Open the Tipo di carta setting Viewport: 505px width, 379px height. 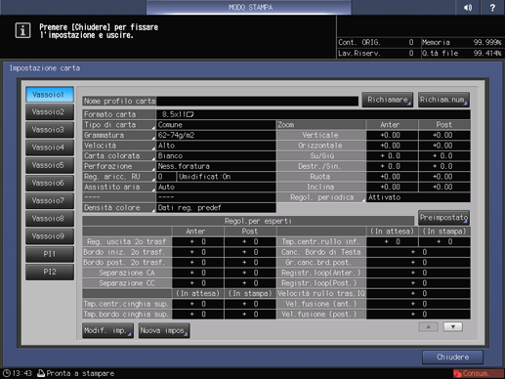(119, 125)
